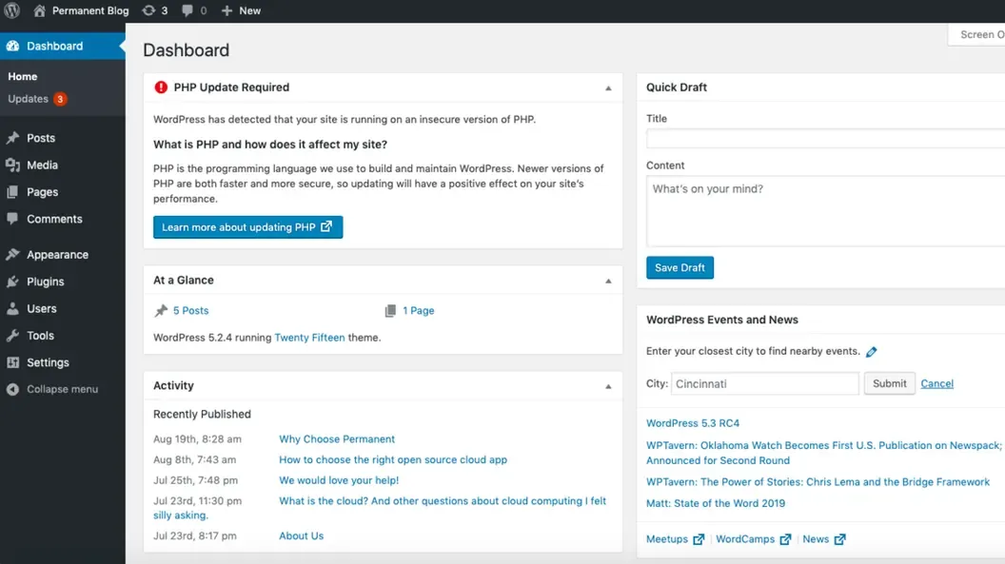The width and height of the screenshot is (1005, 564).
Task: Open the Why Choose Permanent post
Action: [337, 439]
